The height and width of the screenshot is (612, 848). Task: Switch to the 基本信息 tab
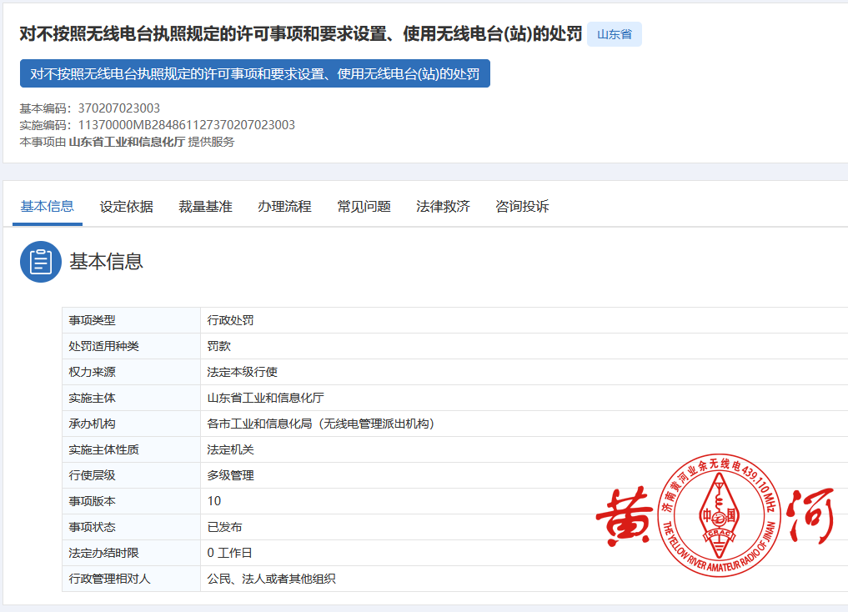tap(48, 207)
